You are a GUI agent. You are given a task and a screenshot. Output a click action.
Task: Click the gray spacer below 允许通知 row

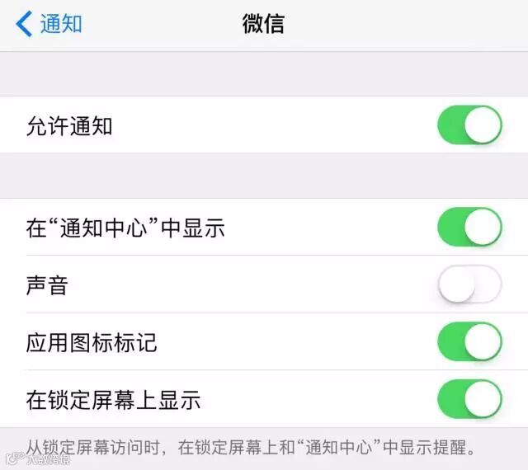point(264,176)
